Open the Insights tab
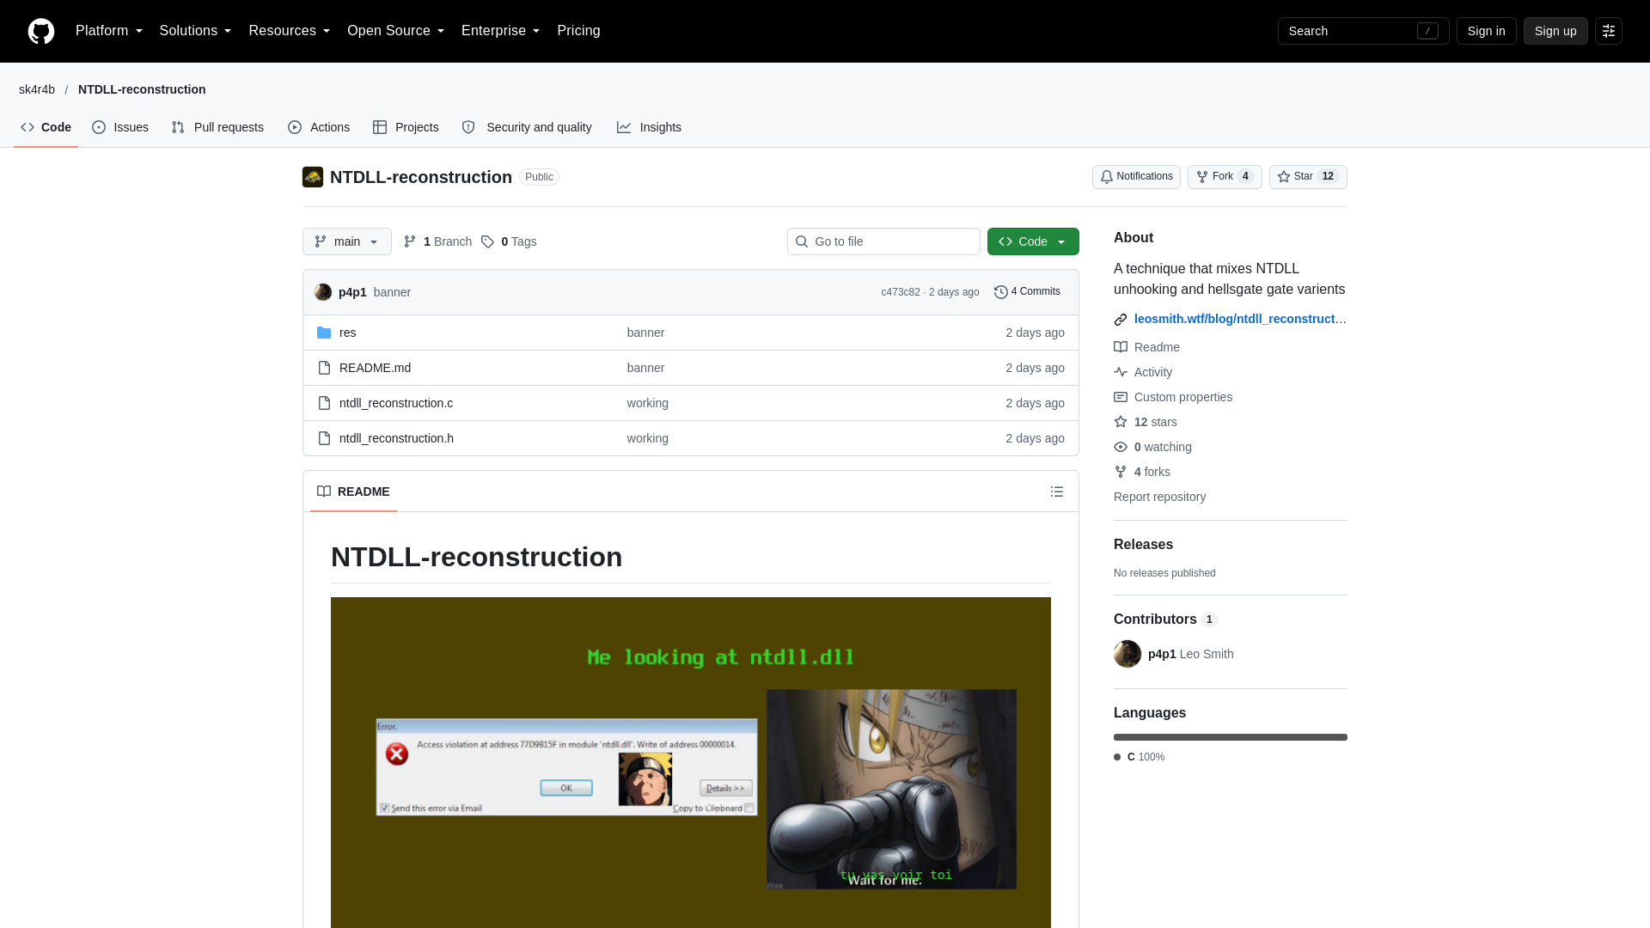The width and height of the screenshot is (1650, 928). [x=649, y=127]
